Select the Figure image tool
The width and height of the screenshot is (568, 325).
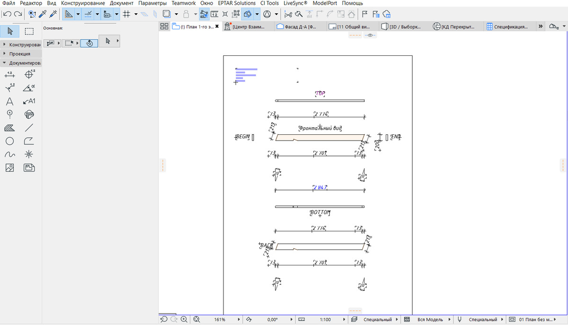tap(9, 167)
